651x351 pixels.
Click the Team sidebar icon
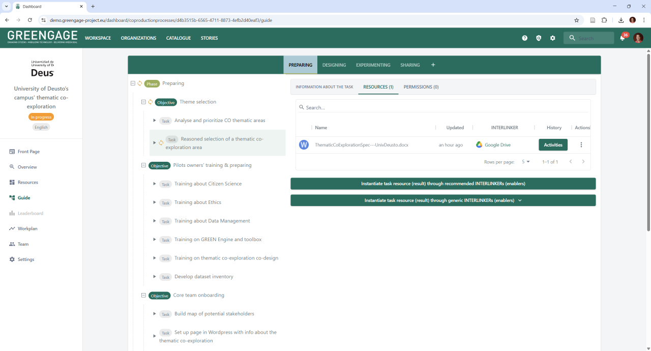pos(12,244)
